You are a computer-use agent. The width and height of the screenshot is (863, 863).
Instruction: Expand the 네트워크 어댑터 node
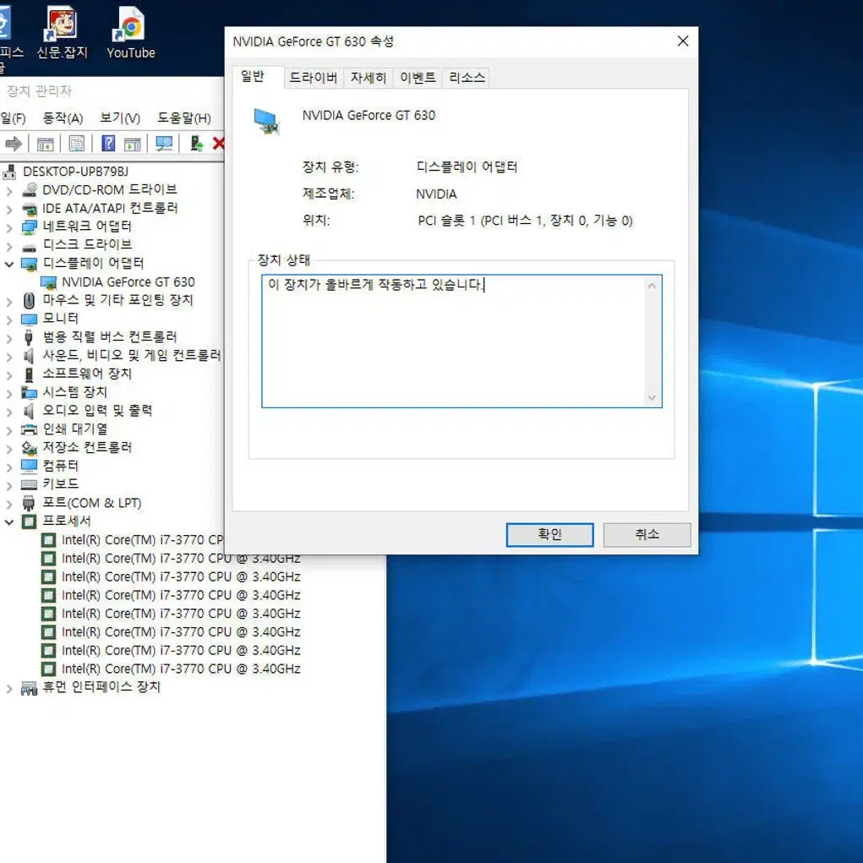8,228
